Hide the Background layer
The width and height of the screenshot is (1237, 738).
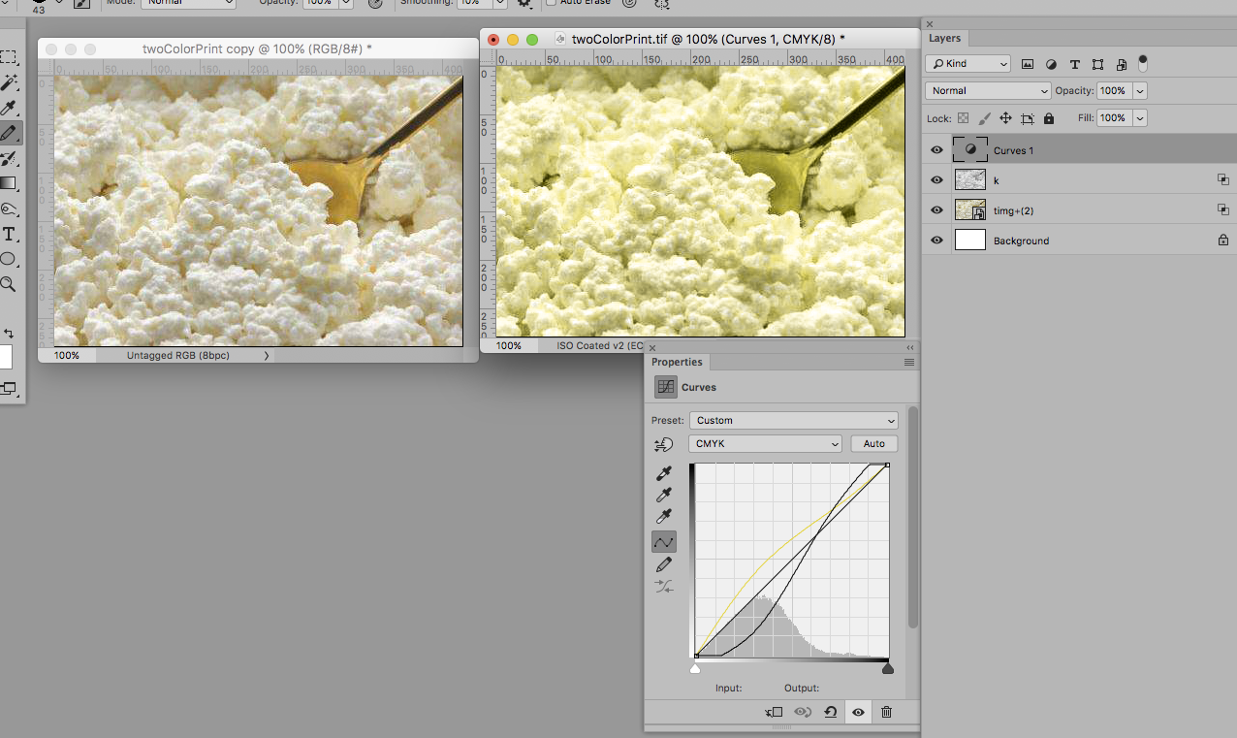(936, 241)
